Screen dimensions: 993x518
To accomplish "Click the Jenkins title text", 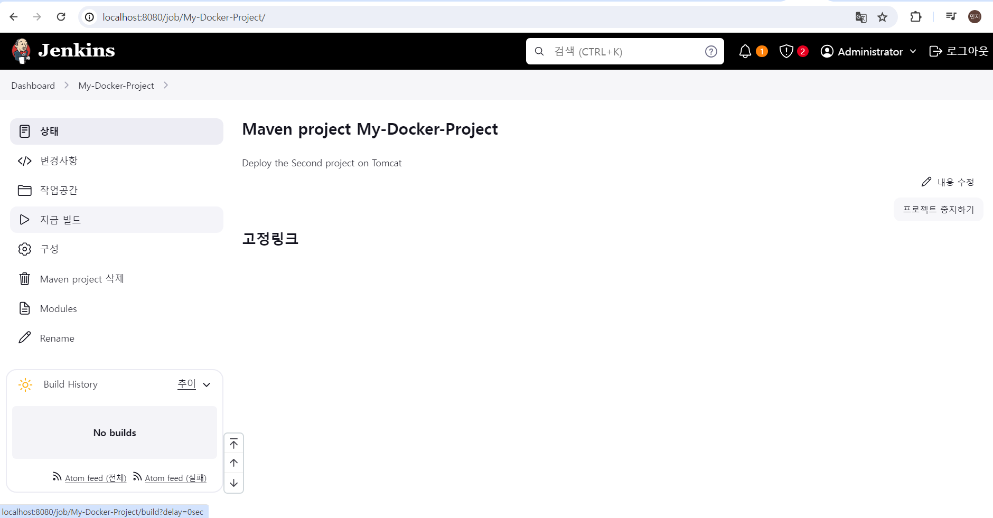I will click(x=77, y=51).
